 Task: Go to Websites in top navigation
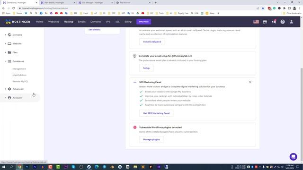click(53, 22)
